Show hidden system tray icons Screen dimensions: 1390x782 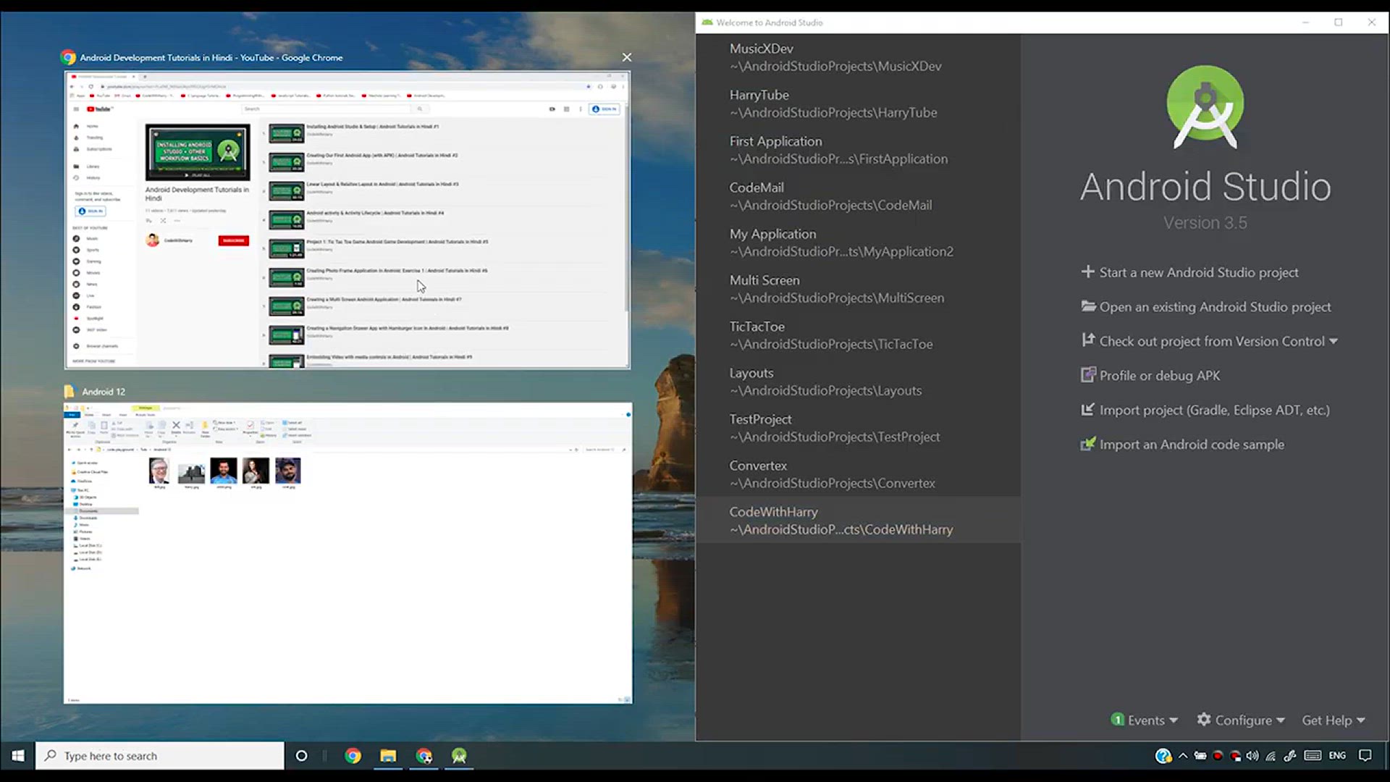point(1183,755)
